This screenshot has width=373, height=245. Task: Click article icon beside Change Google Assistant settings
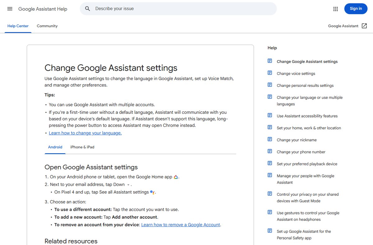(270, 61)
